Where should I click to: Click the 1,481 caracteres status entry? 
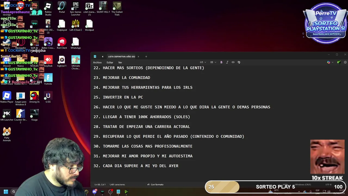(x=118, y=185)
